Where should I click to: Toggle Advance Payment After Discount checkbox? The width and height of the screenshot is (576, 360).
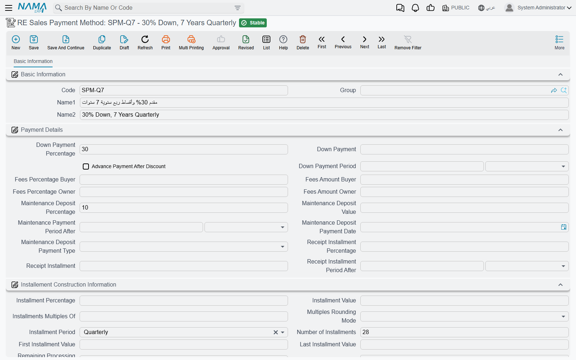pyautogui.click(x=86, y=166)
